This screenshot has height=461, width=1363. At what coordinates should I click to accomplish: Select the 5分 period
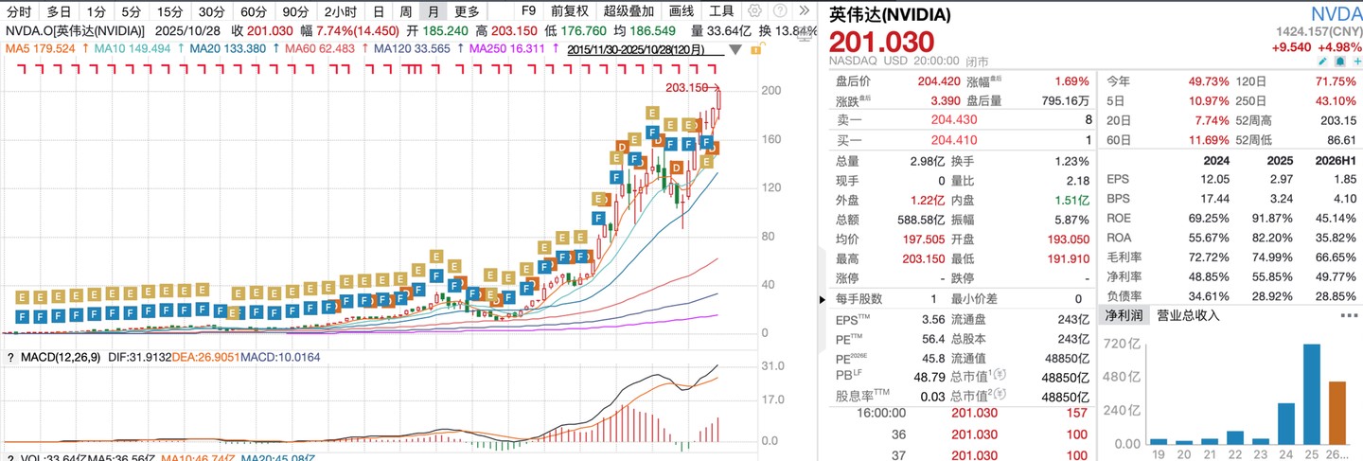click(x=131, y=12)
